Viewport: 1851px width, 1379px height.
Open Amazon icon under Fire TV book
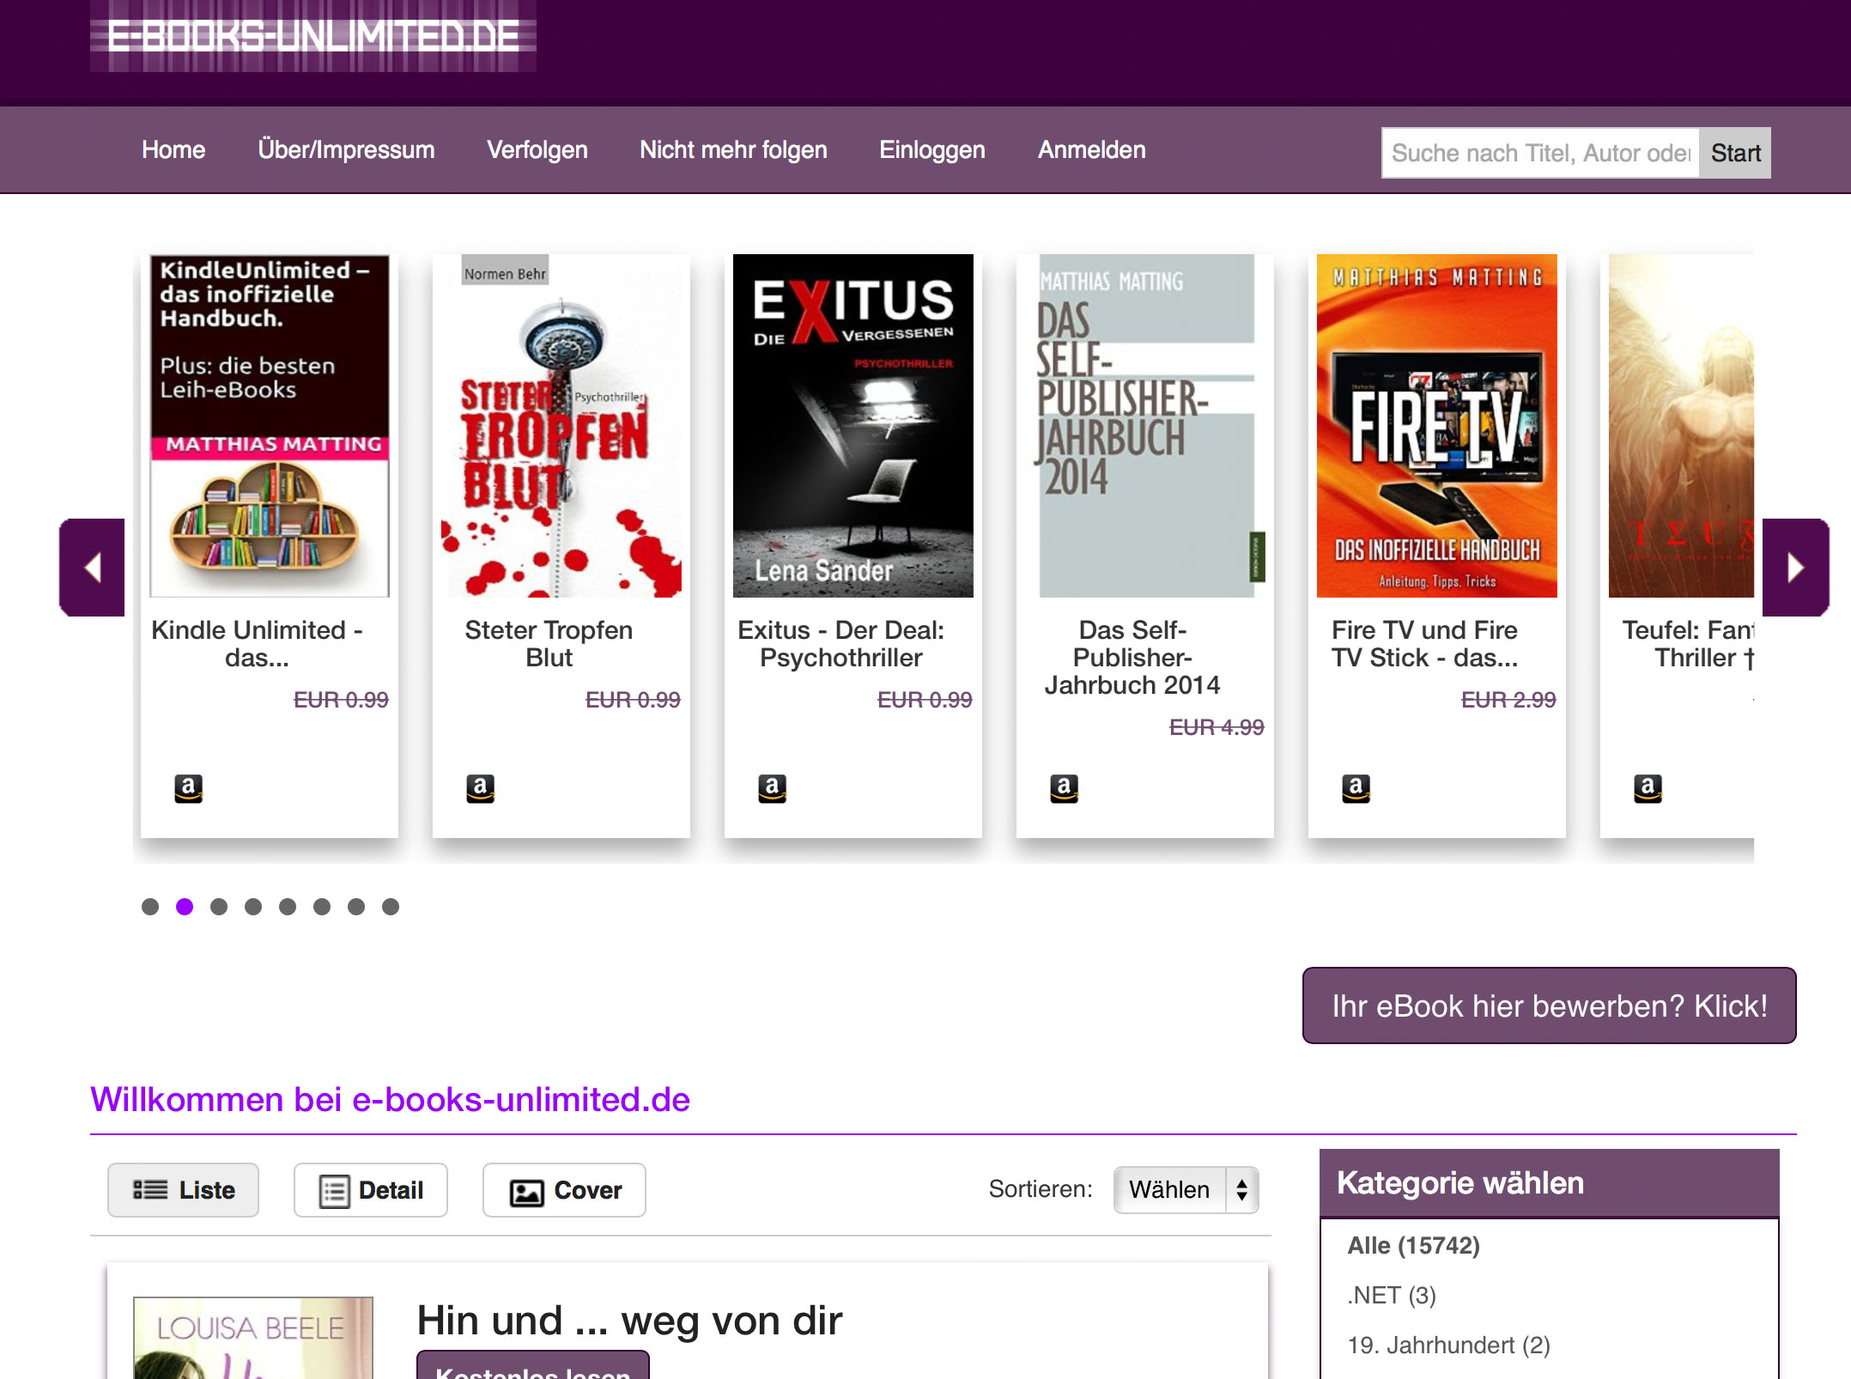1356,787
